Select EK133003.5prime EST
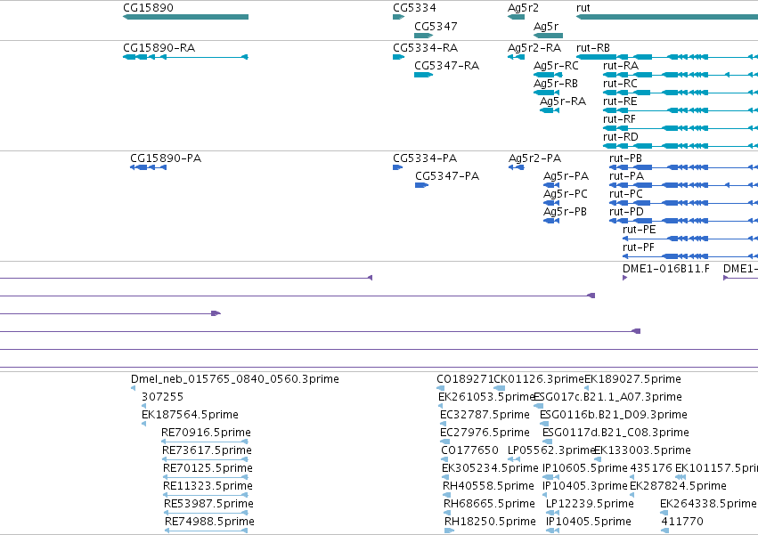This screenshot has height=535, width=758. coord(597,459)
